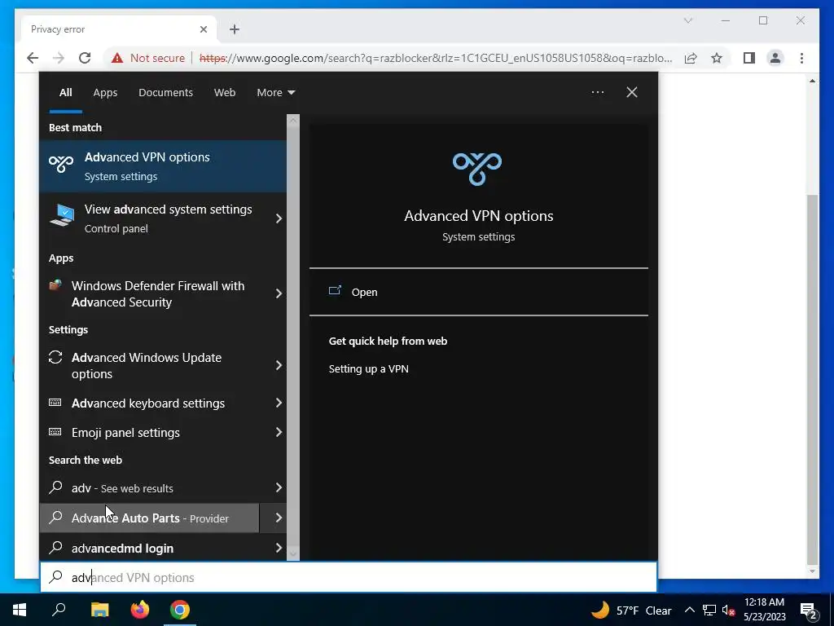
Task: Click the muted volume icon
Action: tap(728, 610)
